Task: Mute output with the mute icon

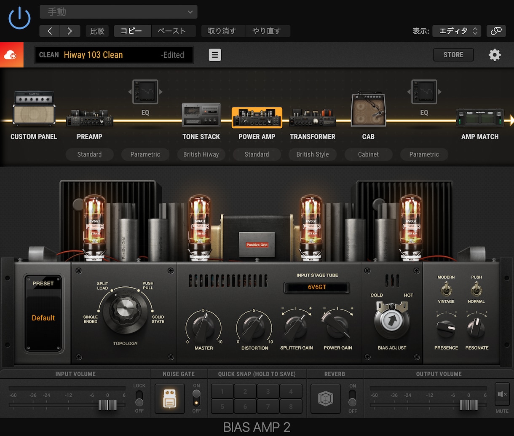Action: (x=502, y=394)
